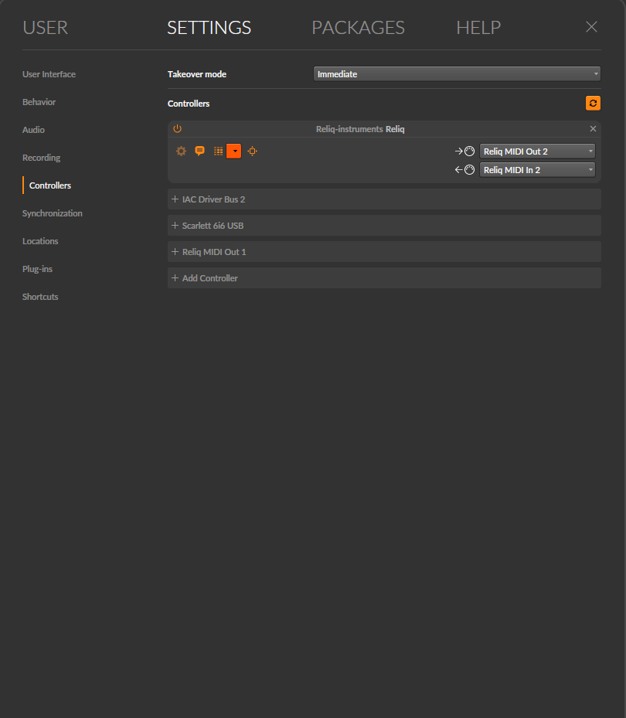This screenshot has height=718, width=626.
Task: Rescan controllers using the orange refresh icon
Action: click(594, 103)
